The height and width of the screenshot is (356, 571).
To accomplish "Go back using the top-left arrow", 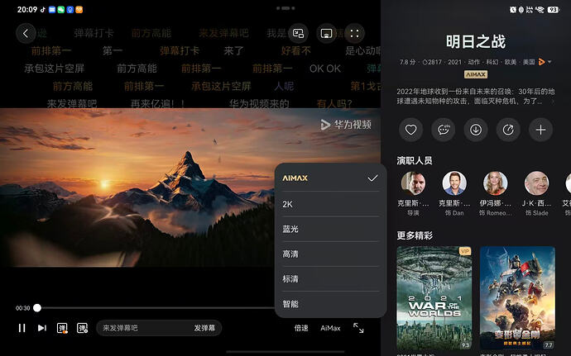I will (26, 34).
